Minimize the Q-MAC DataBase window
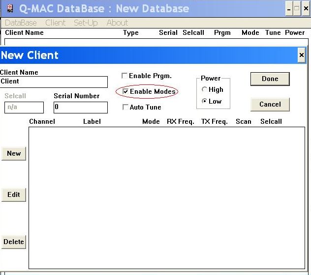Image resolution: width=311 pixels, height=275 pixels. (x=289, y=9)
